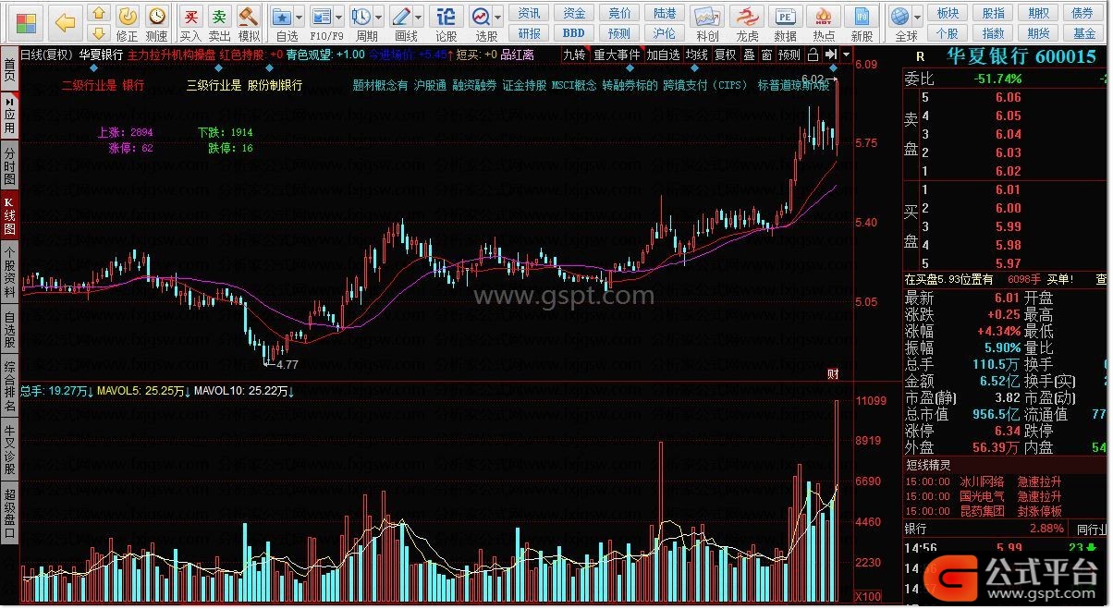Toggle 重大事件 major events display
1113x609 pixels.
pos(617,55)
